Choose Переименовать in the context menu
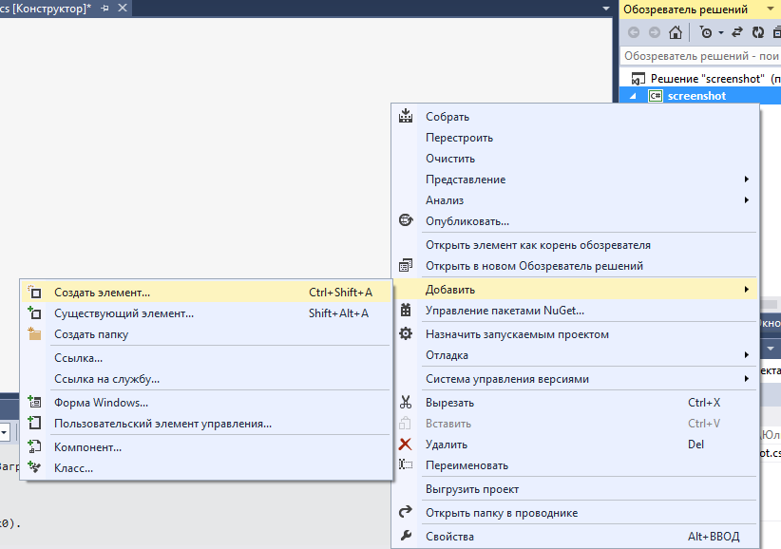This screenshot has width=781, height=549. click(575, 464)
